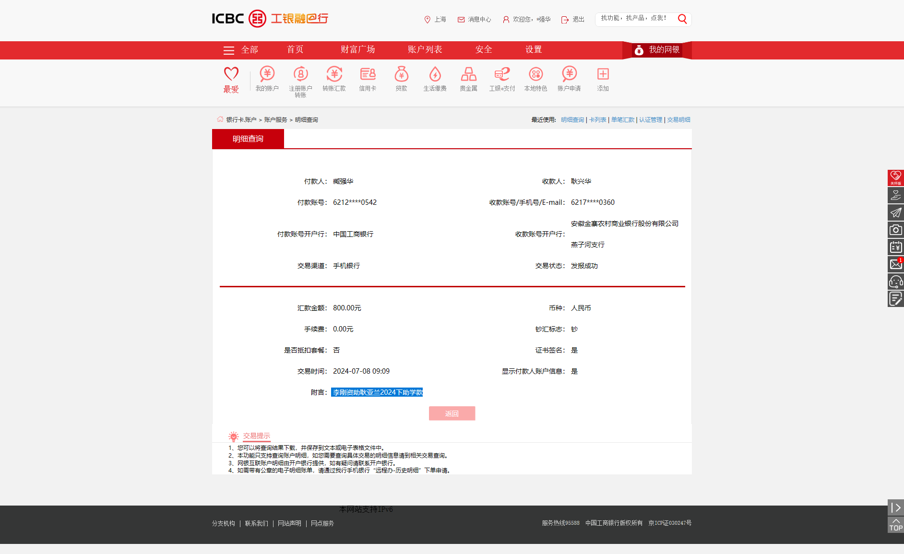Open 我的账户 icon
This screenshot has width=904, height=554.
point(267,79)
